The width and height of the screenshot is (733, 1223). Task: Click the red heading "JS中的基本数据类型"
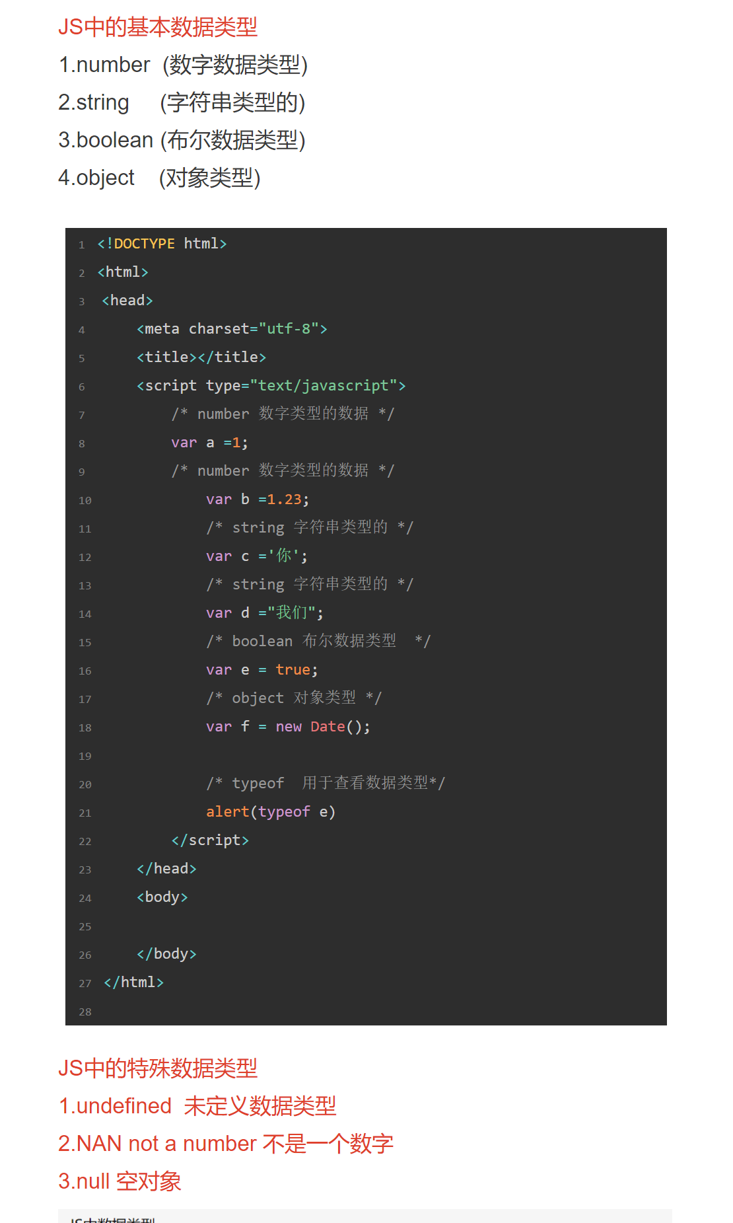(158, 27)
